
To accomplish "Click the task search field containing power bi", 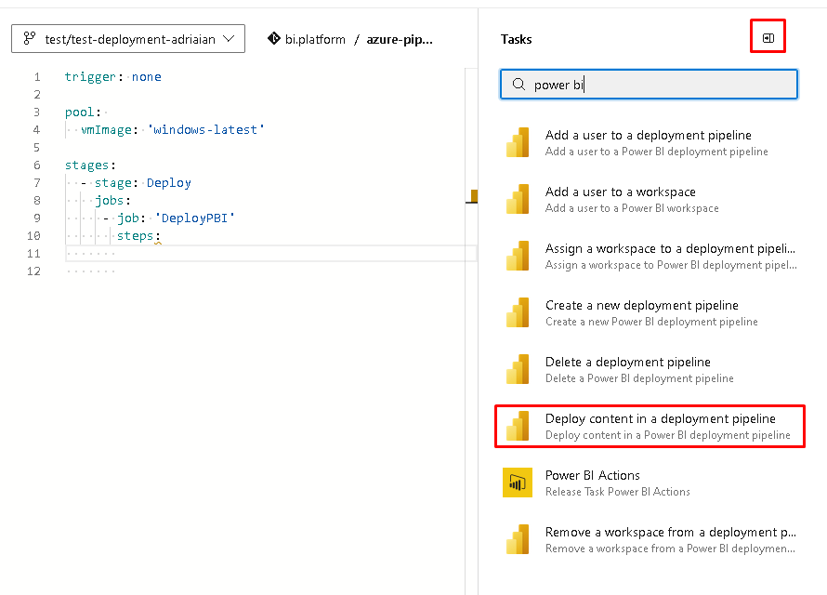I will click(x=660, y=85).
